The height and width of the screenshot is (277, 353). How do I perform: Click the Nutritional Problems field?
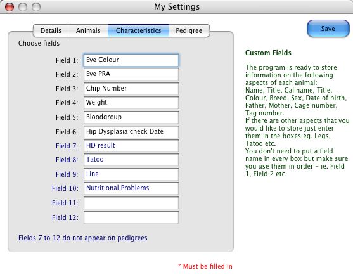point(131,188)
